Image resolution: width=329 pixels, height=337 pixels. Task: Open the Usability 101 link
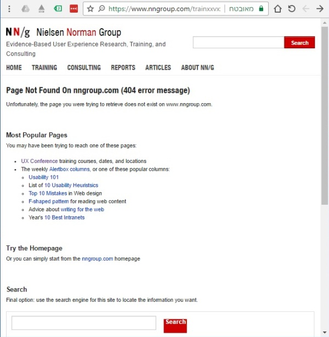pyautogui.click(x=44, y=177)
